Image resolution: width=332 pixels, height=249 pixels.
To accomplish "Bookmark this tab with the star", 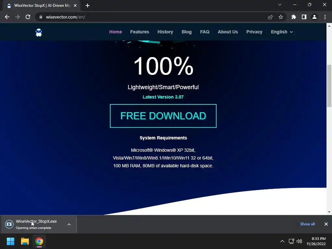I will [x=281, y=17].
